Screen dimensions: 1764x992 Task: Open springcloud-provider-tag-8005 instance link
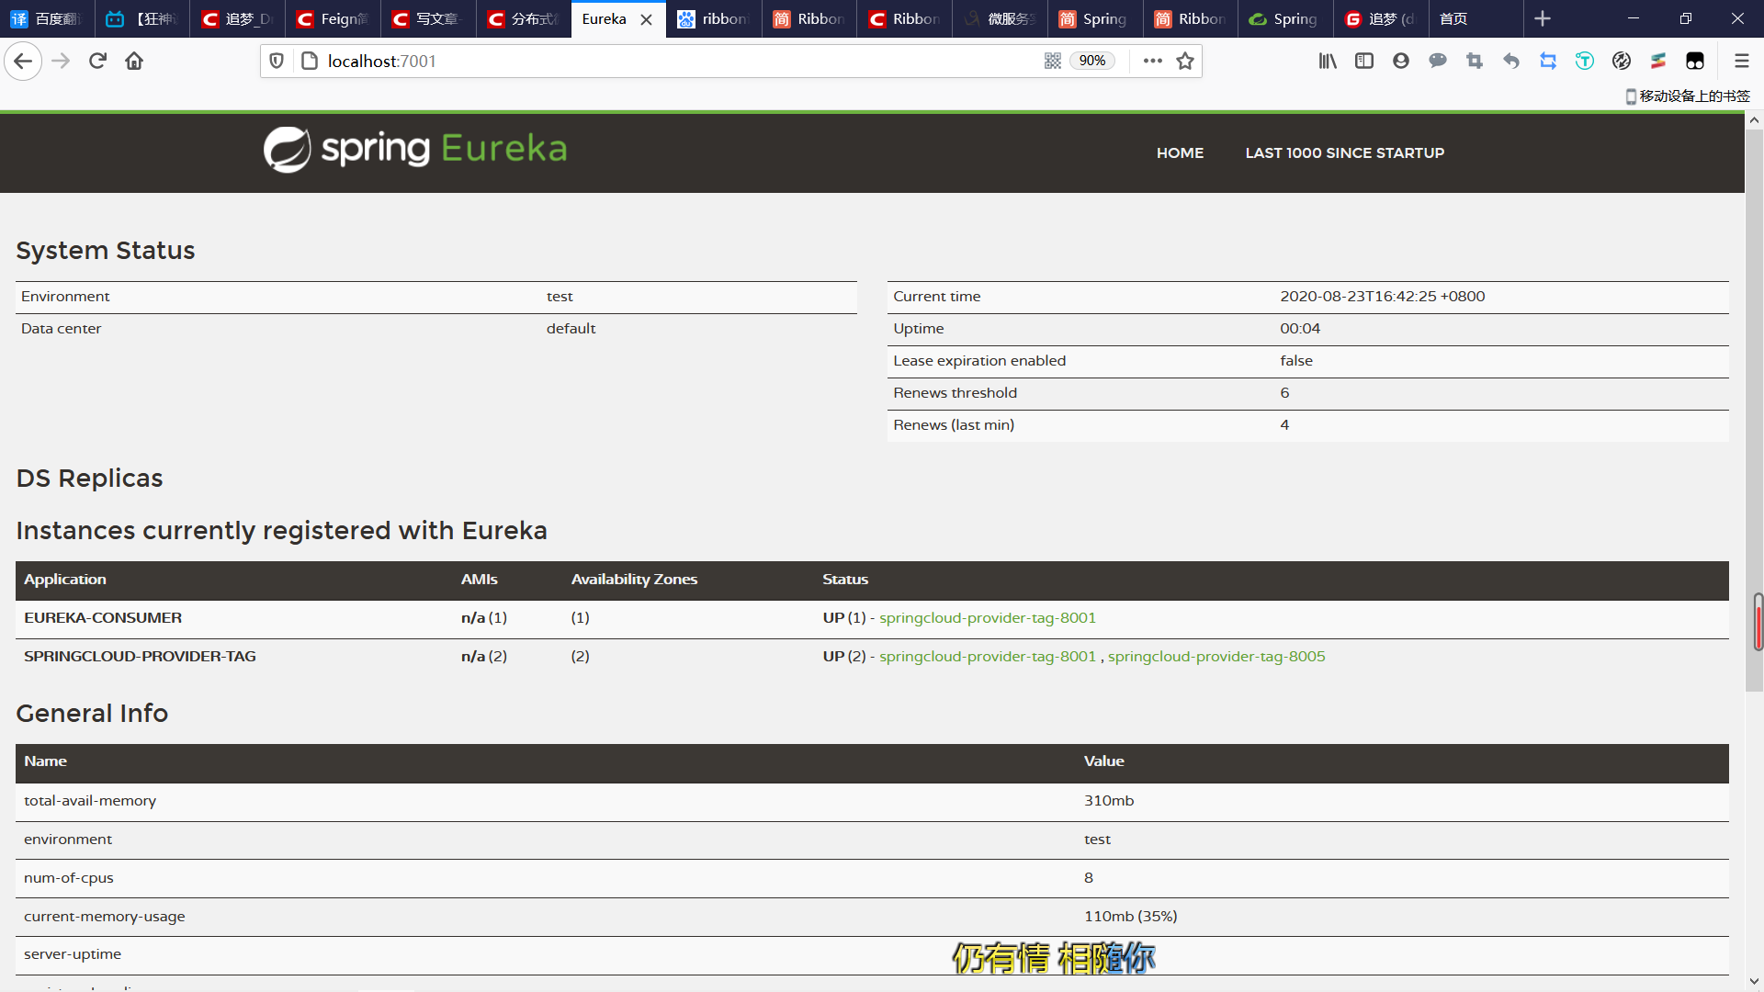pos(1216,656)
